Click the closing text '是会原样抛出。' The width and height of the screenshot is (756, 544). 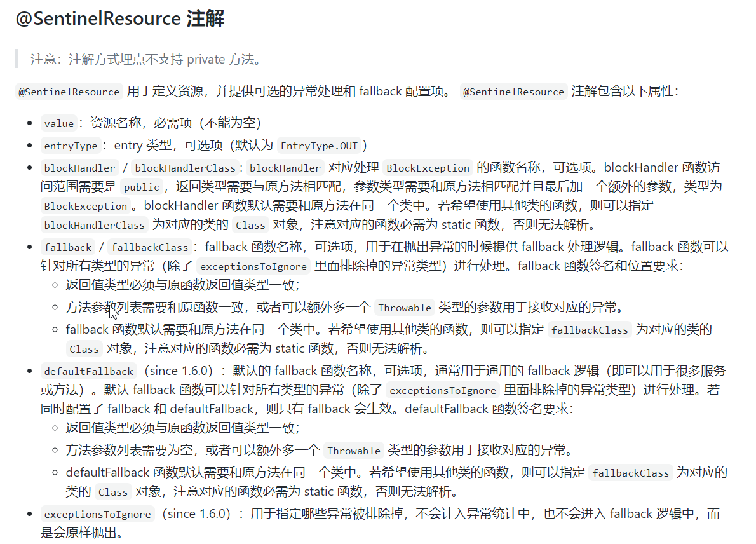[x=83, y=533]
